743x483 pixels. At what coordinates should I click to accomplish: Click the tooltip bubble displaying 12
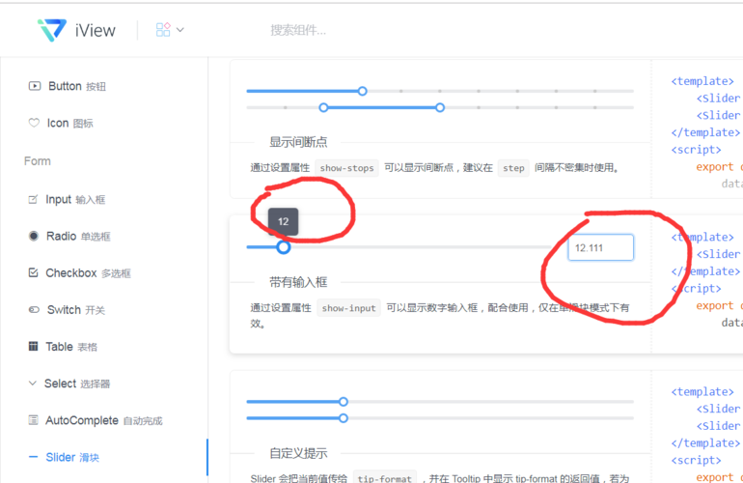point(284,221)
